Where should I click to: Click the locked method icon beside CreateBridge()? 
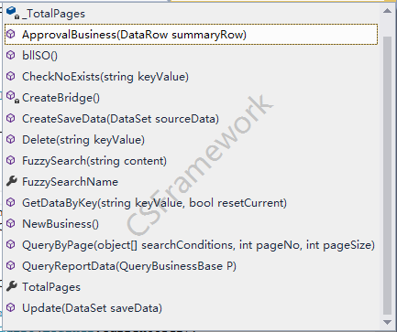coord(13,97)
